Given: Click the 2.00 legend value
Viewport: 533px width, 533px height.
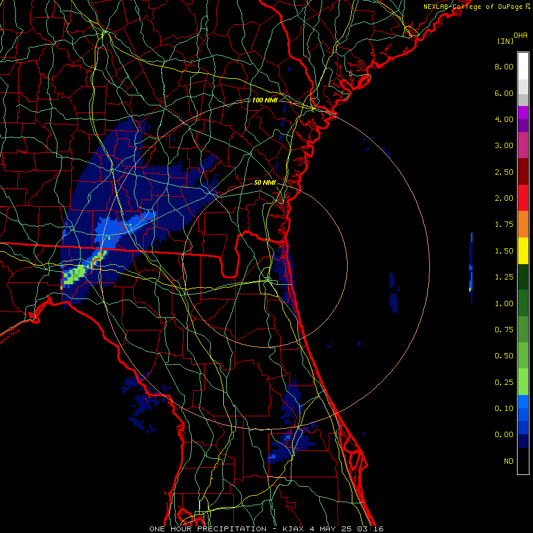Looking at the screenshot, I should 504,198.
